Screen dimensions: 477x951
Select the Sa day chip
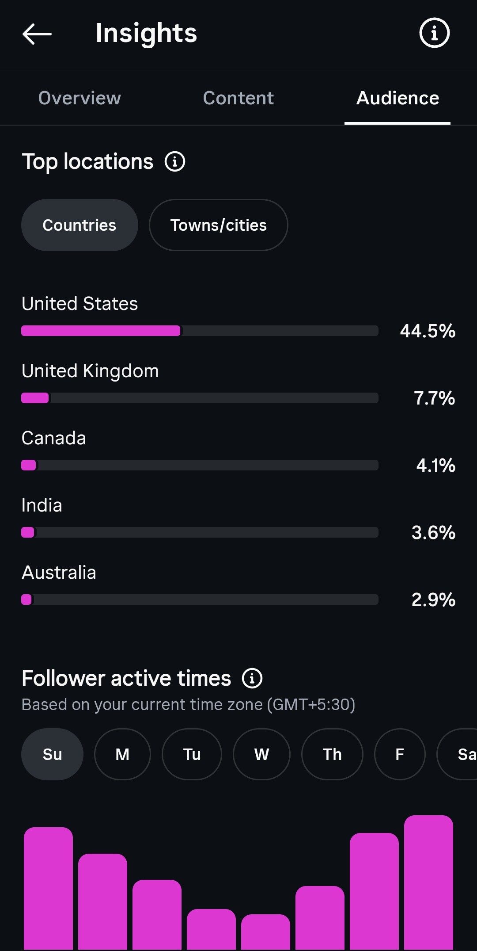[458, 754]
